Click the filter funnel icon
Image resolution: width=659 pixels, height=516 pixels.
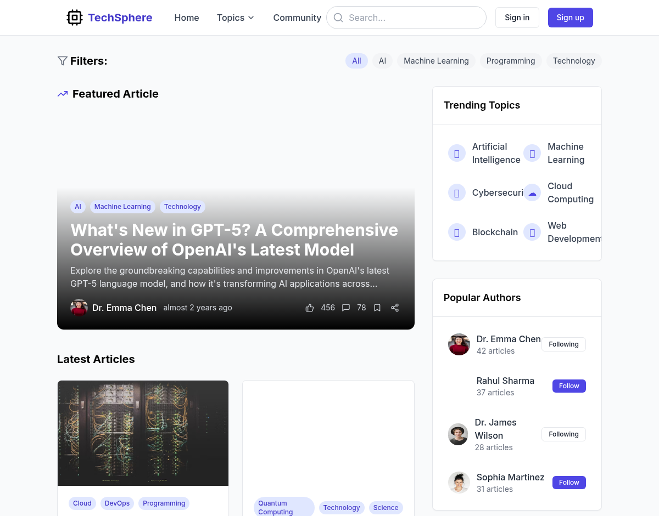point(63,61)
